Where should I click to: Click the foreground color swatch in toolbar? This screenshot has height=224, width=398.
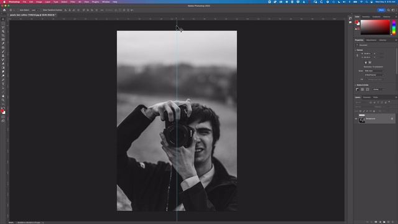(x=2, y=111)
